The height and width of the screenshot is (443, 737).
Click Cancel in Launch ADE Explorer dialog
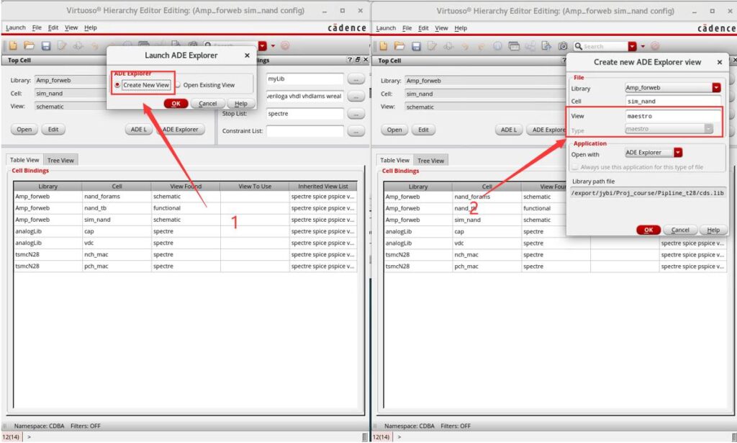pos(208,104)
